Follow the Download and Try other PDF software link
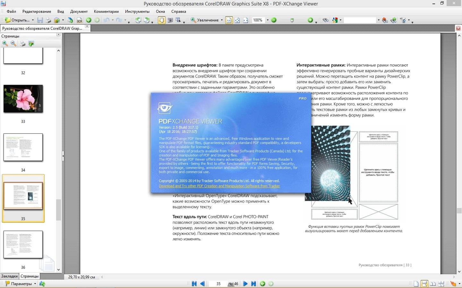The height and width of the screenshot is (288, 462). pyautogui.click(x=219, y=186)
